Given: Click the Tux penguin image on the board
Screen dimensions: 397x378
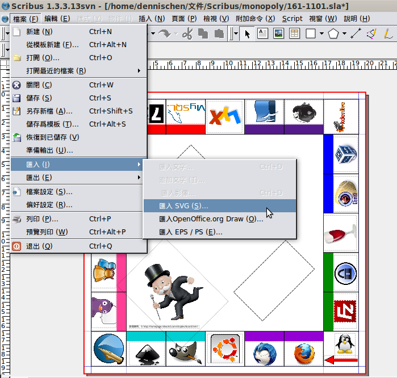Looking at the screenshot, I should click(345, 343).
